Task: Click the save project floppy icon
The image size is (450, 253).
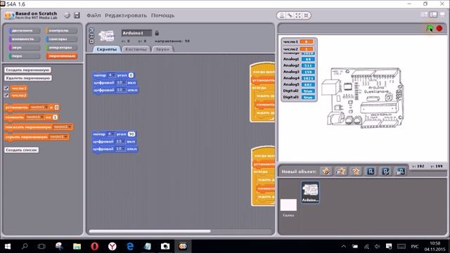Action: click(x=77, y=15)
